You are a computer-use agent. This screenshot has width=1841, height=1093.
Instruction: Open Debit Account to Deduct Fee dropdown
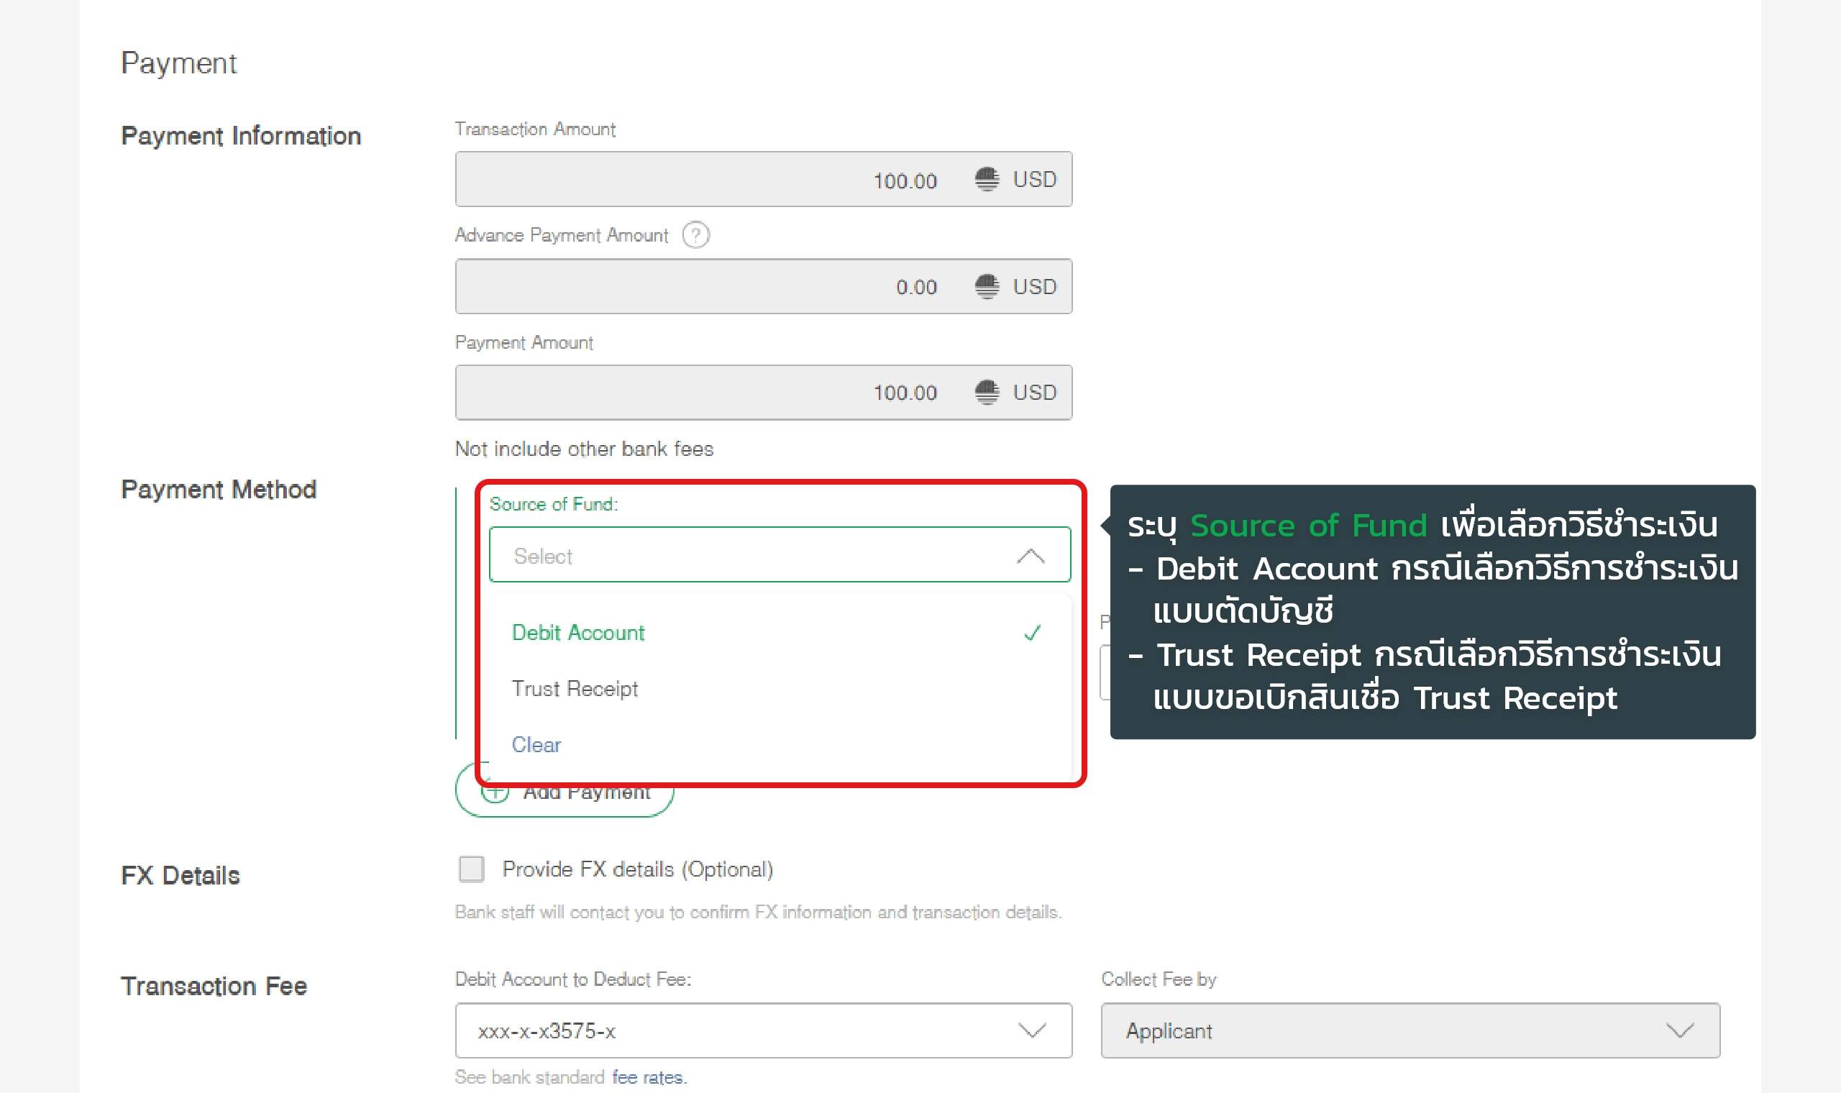(1031, 1030)
